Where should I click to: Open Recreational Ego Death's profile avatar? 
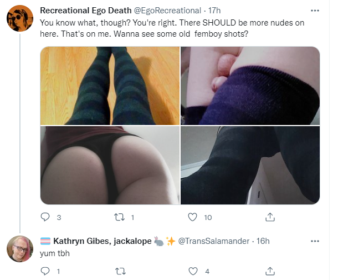(x=20, y=18)
